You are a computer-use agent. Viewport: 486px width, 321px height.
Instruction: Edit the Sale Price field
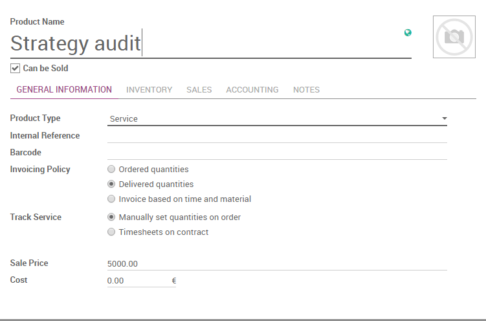(x=277, y=264)
